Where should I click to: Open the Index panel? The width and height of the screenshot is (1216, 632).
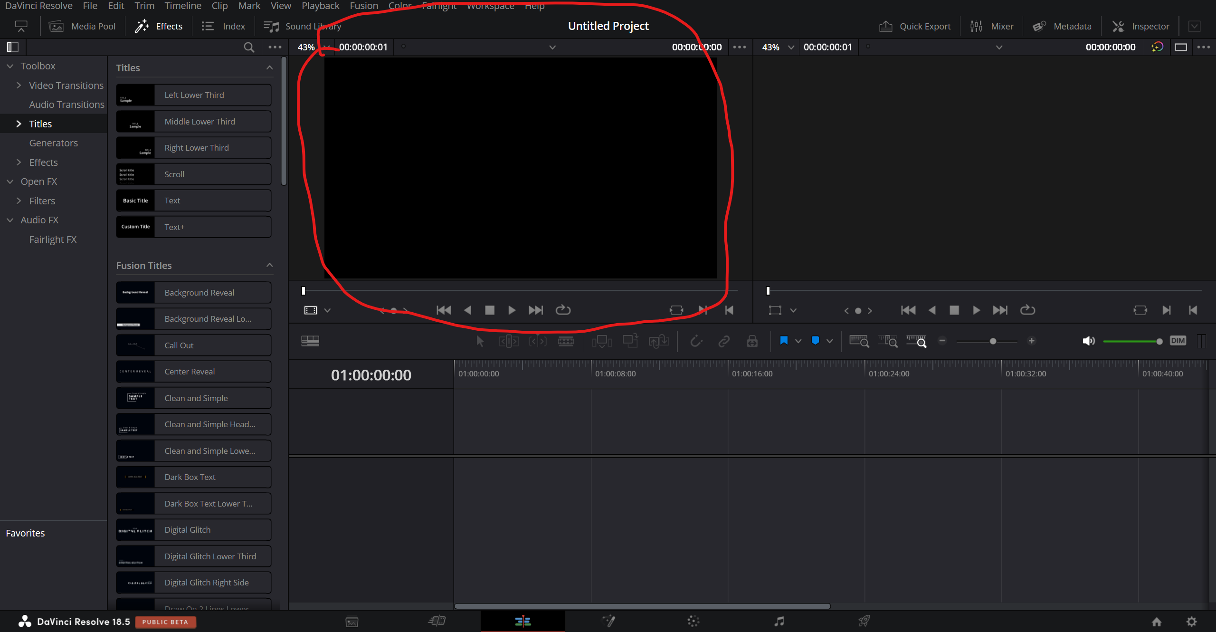coord(223,26)
